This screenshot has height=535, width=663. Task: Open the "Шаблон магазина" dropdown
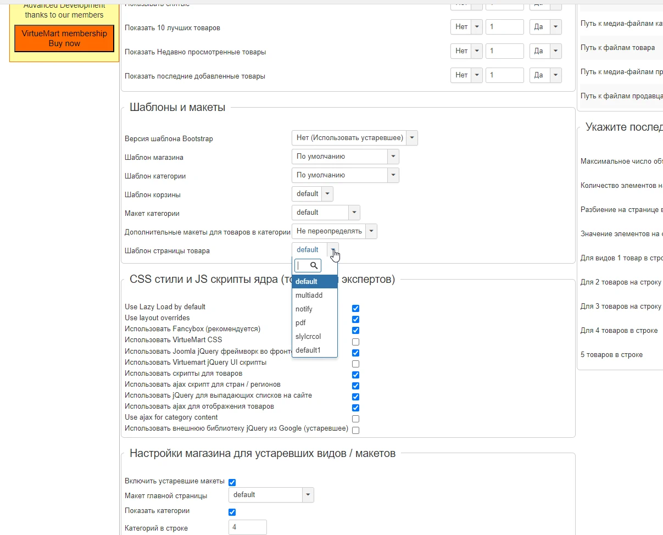(393, 156)
